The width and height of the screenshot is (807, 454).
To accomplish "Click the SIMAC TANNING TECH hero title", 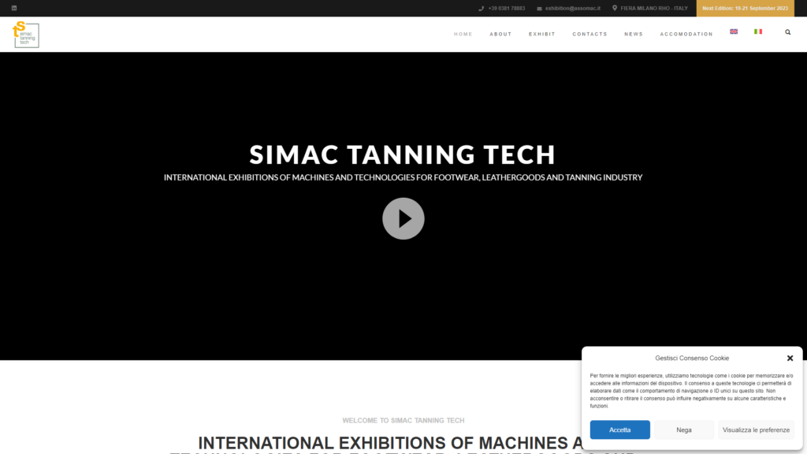I will (403, 154).
